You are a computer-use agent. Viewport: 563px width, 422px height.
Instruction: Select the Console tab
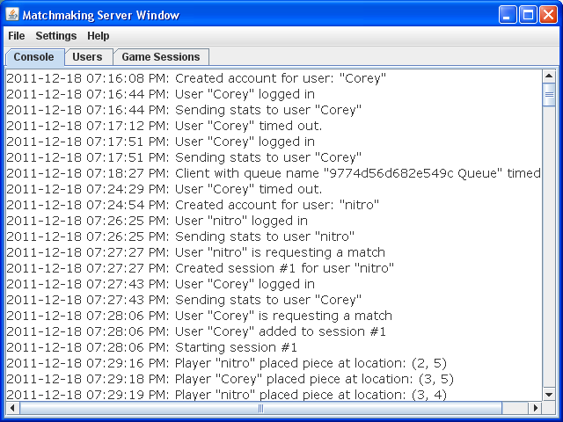point(34,57)
